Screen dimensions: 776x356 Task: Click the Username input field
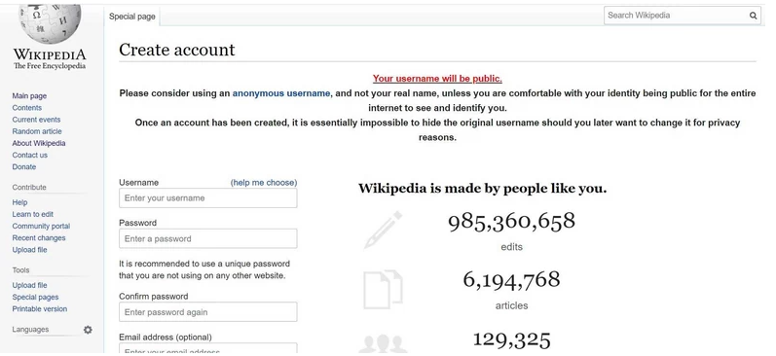pos(207,198)
